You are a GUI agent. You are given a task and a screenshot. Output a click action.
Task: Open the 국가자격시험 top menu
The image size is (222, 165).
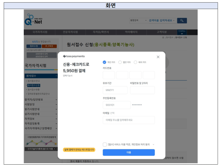pos(40,32)
